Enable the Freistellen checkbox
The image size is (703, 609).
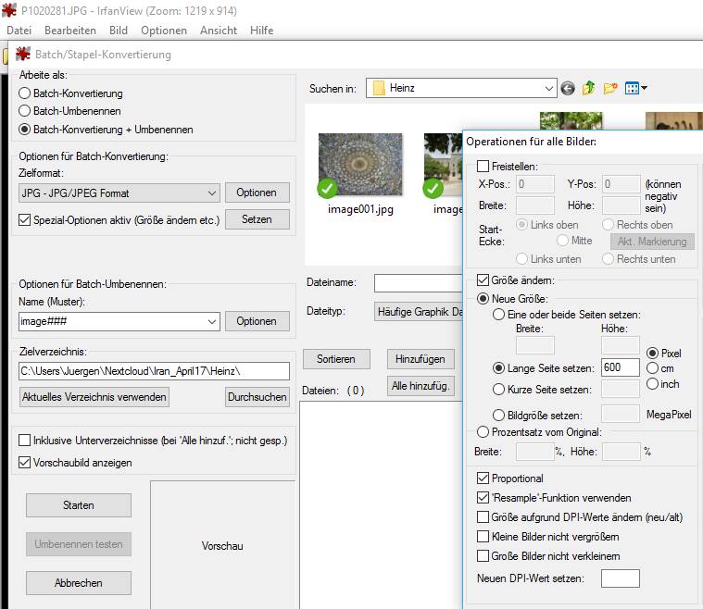pos(483,167)
